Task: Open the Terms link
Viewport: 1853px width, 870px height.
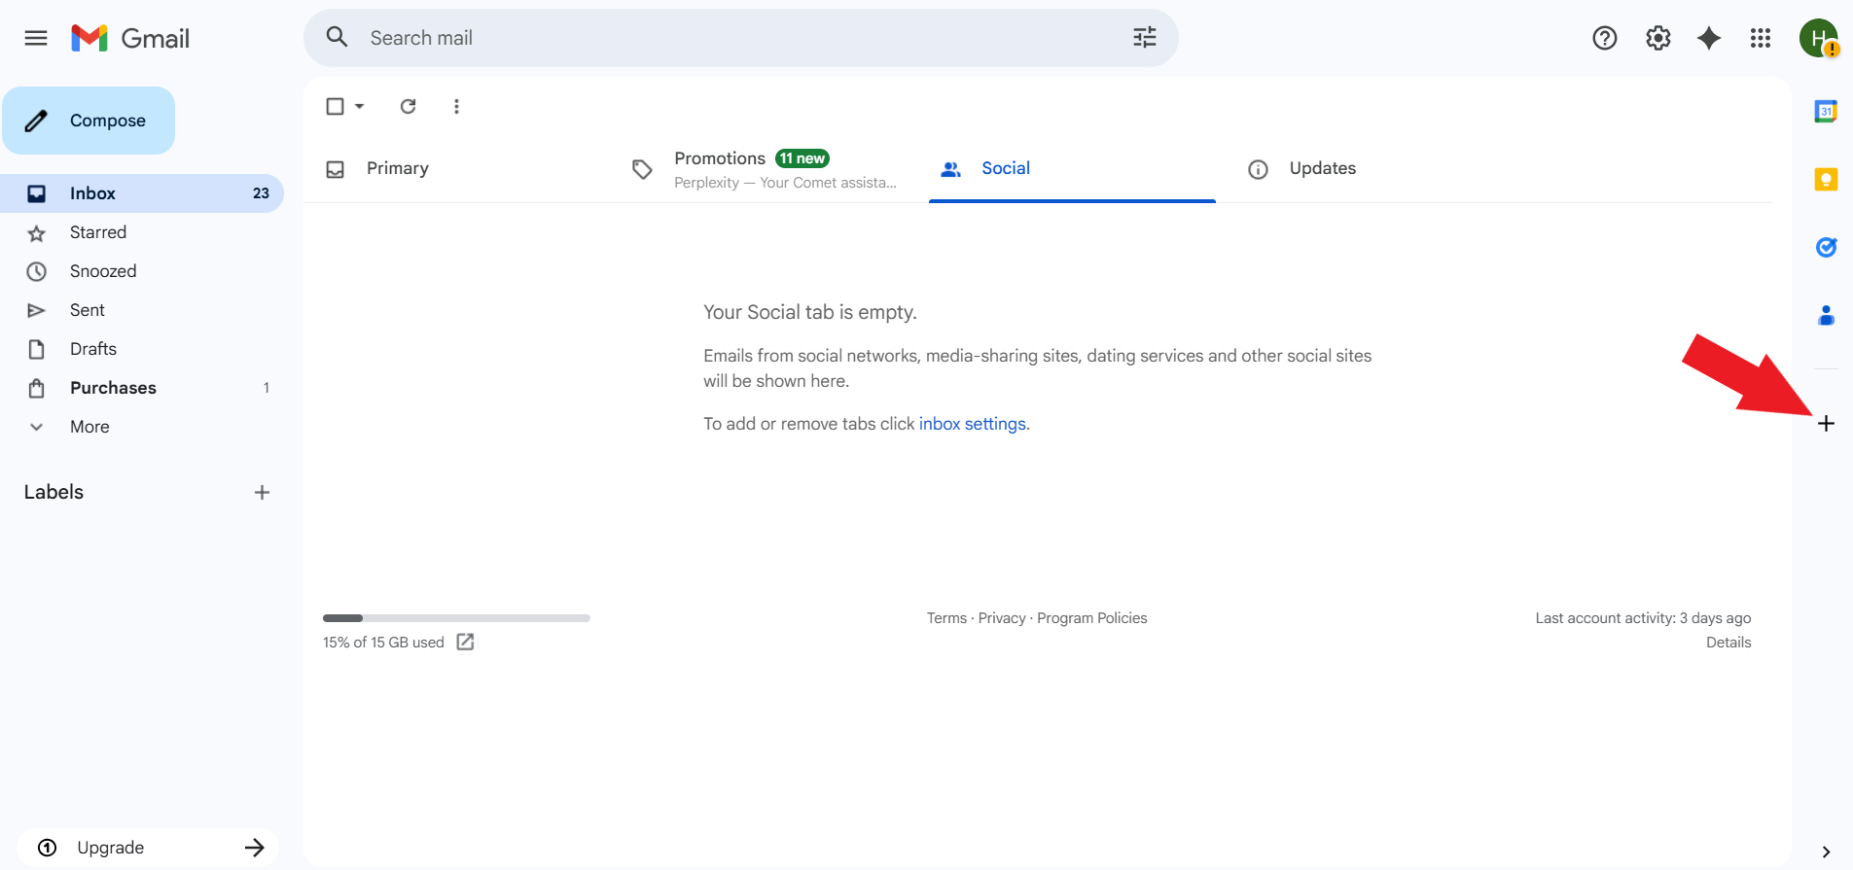Action: pos(946,618)
